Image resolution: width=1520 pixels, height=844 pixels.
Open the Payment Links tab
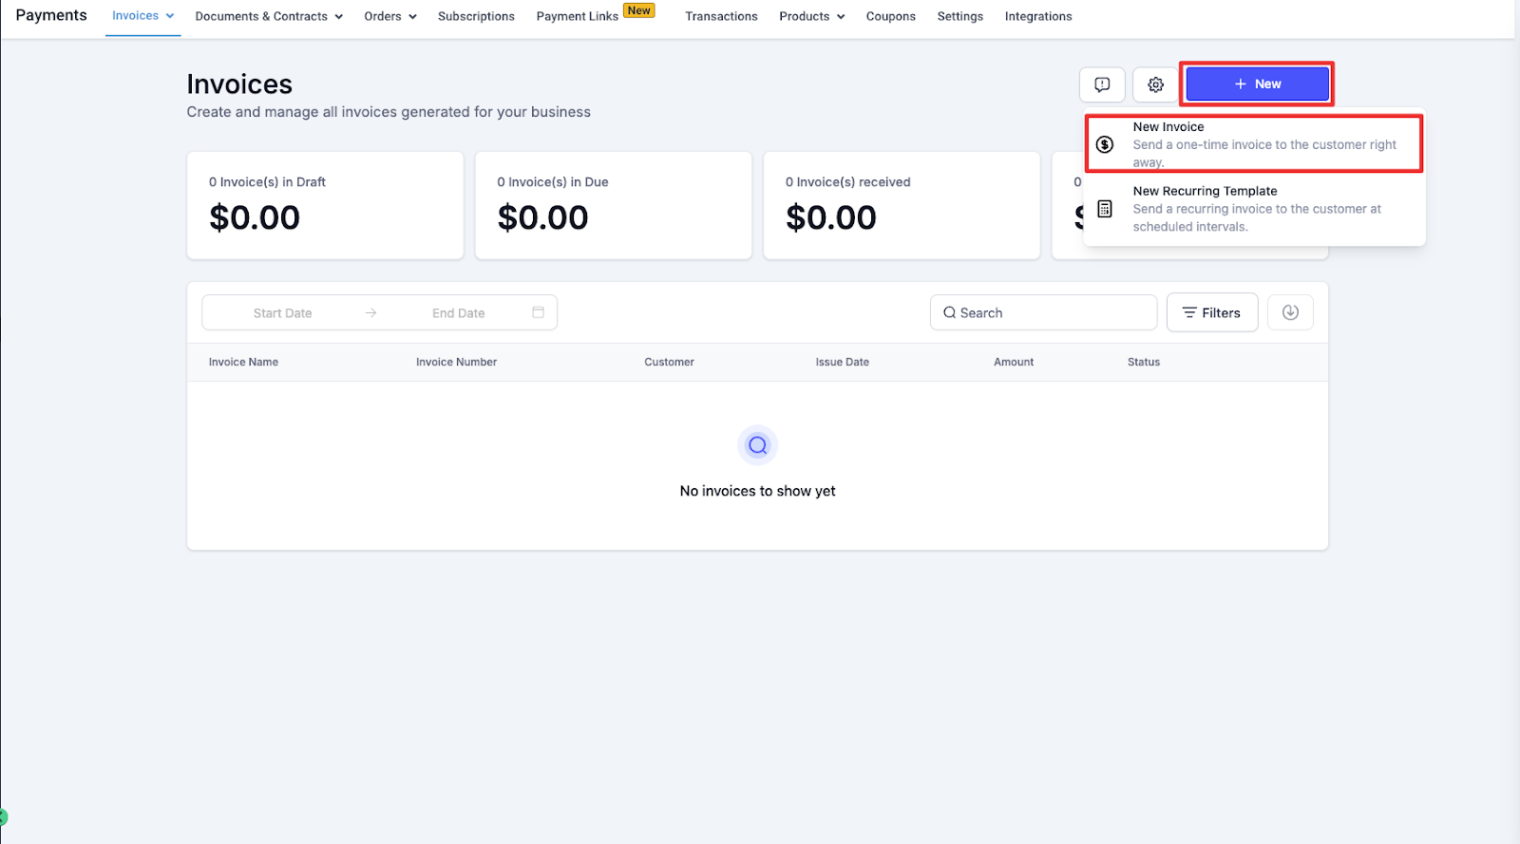[577, 16]
